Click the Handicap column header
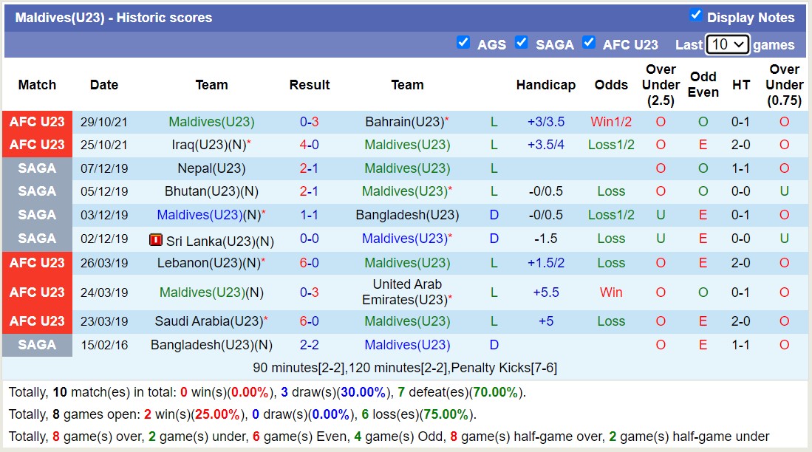 [545, 85]
